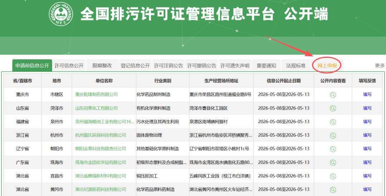The height and width of the screenshot is (196, 386).
Task: Click 填写 for the 重庆乾锋制药 row
Action: 367,95
